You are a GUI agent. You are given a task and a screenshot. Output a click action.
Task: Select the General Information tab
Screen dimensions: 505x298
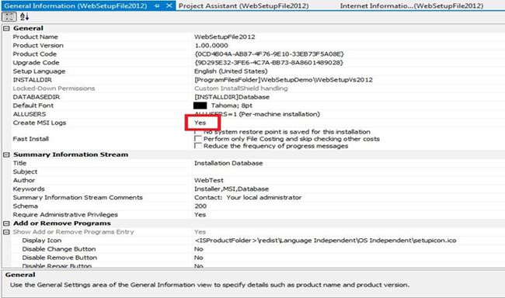click(75, 5)
